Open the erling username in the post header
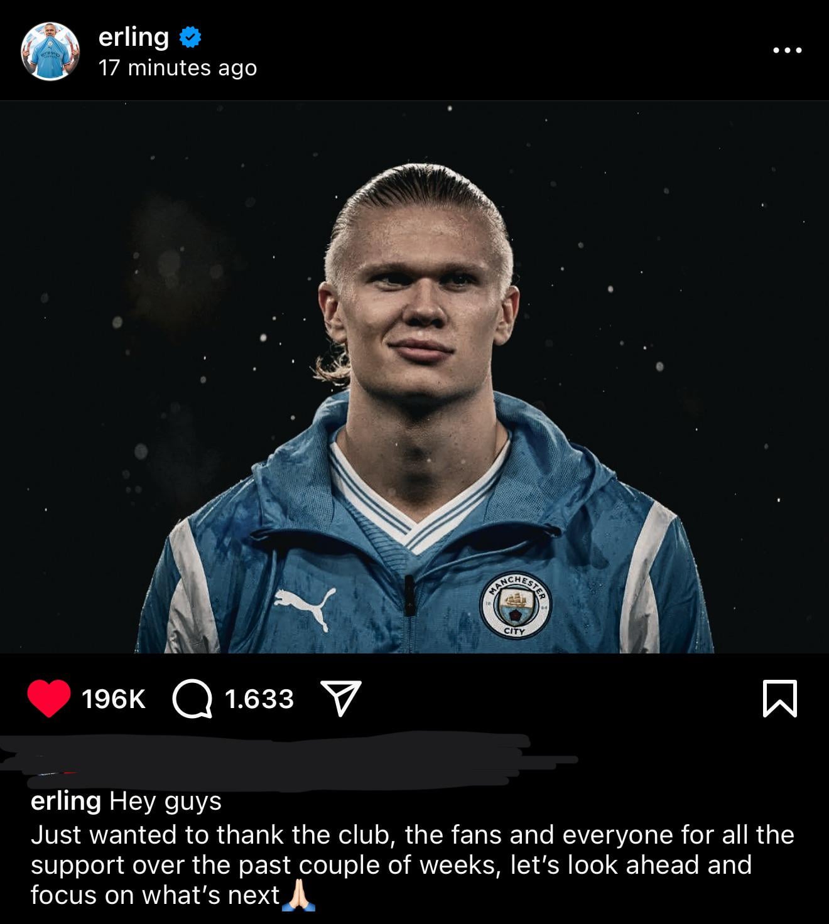This screenshot has width=829, height=924. (133, 38)
